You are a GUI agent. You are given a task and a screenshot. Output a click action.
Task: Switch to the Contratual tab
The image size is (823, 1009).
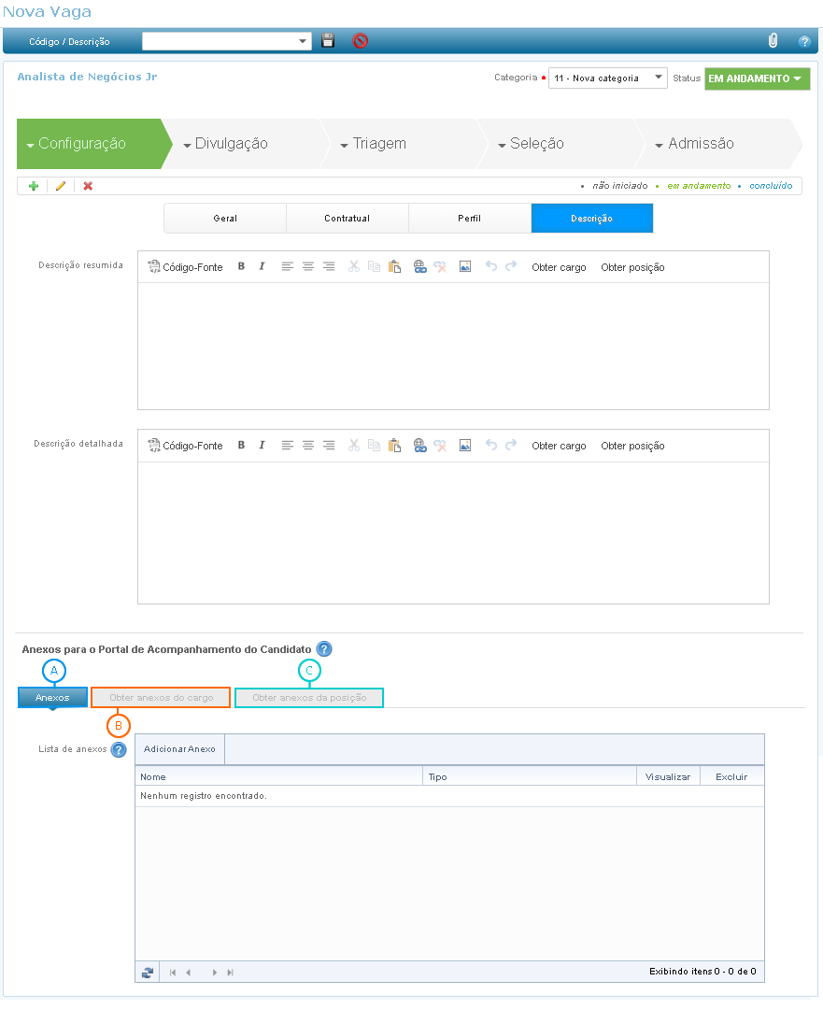348,219
